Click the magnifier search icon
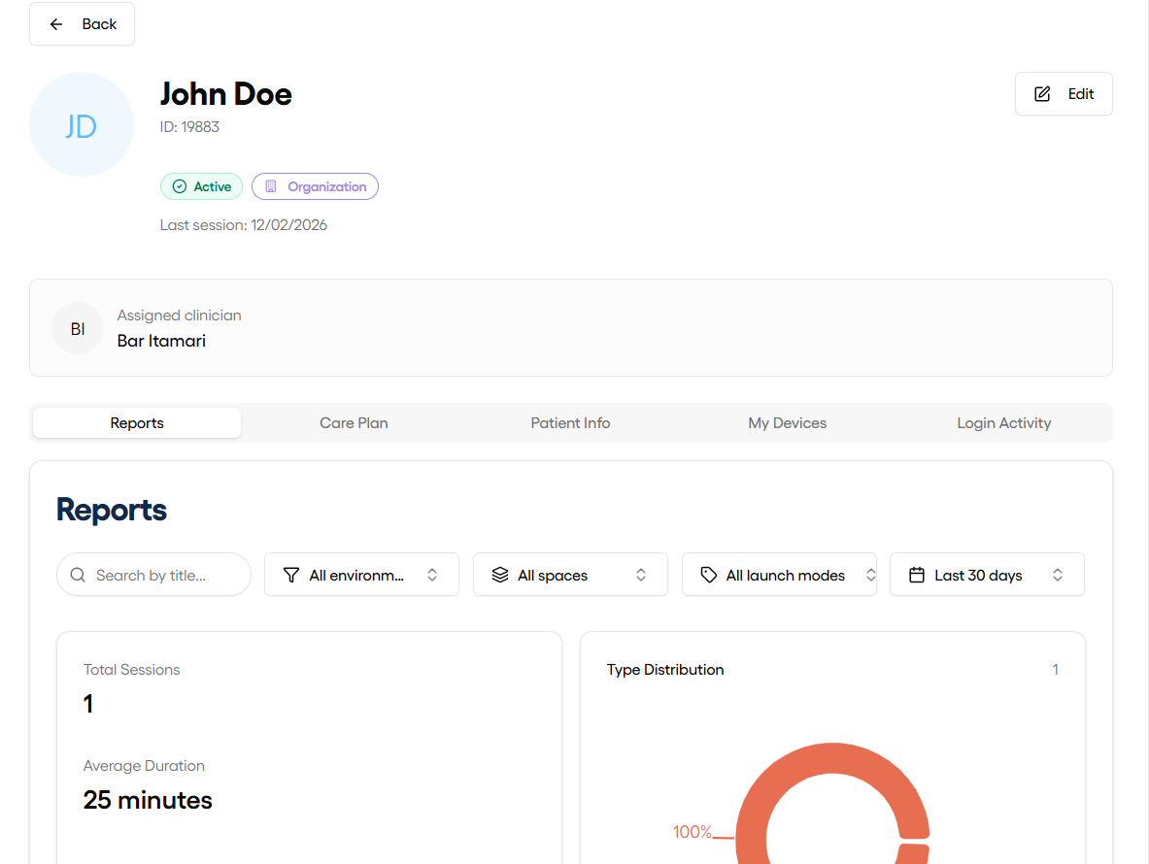 [78, 575]
